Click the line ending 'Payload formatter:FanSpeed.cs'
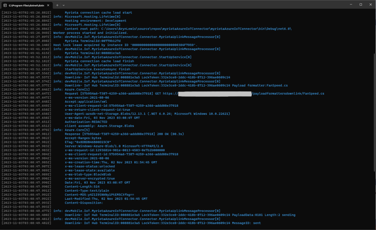Screen dimensions: 376x230 tap(176, 86)
